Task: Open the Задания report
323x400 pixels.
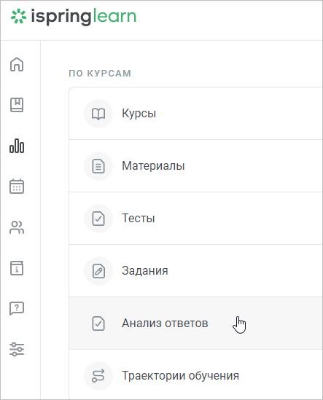Action: (196, 270)
